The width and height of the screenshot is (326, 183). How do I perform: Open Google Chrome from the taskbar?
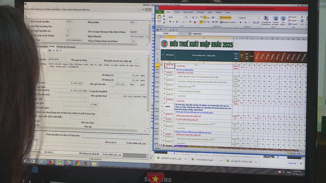coord(77,163)
